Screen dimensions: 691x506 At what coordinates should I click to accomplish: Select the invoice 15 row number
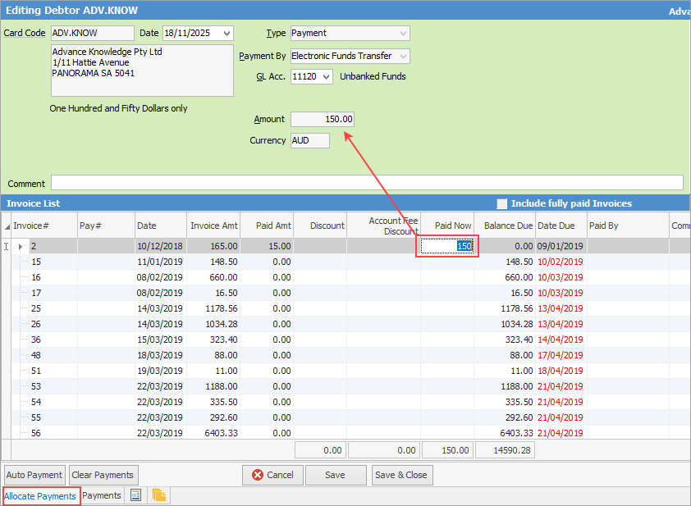(x=36, y=262)
